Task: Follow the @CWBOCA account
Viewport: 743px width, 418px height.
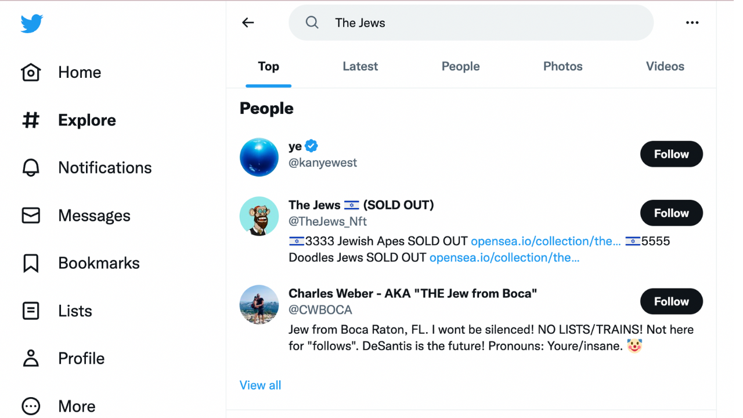Action: [x=671, y=302]
